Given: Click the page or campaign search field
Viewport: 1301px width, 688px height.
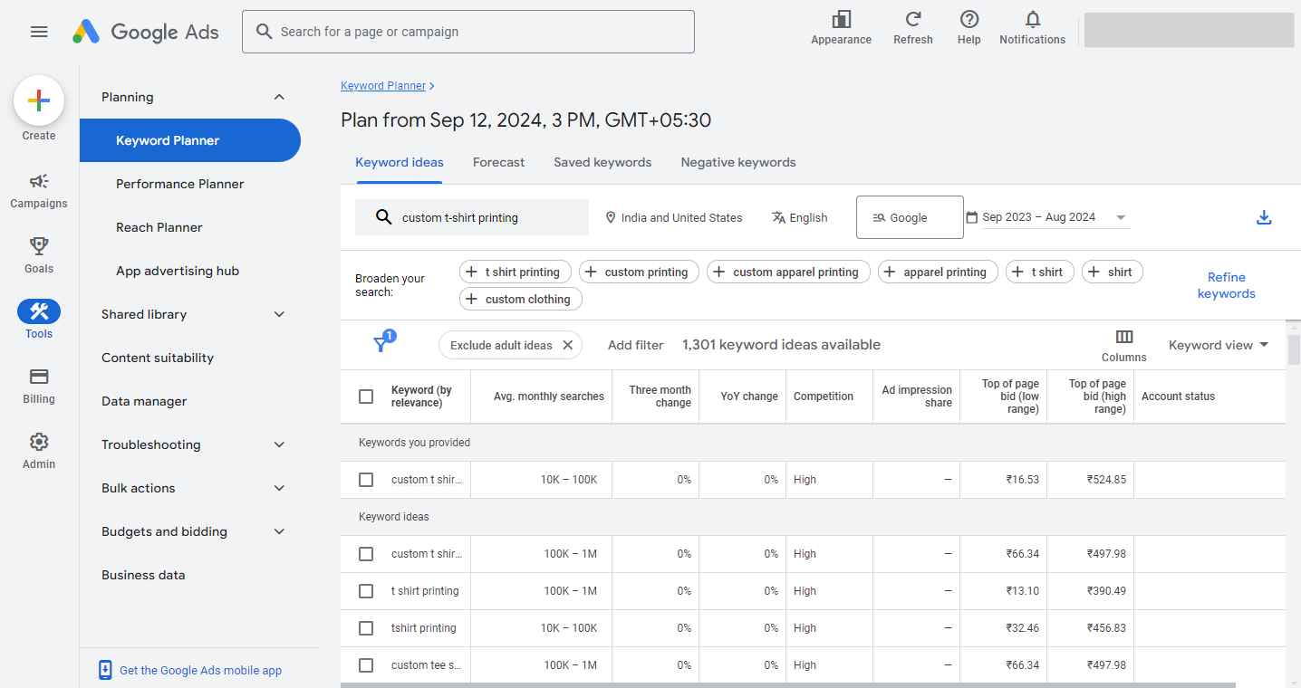Looking at the screenshot, I should point(468,32).
